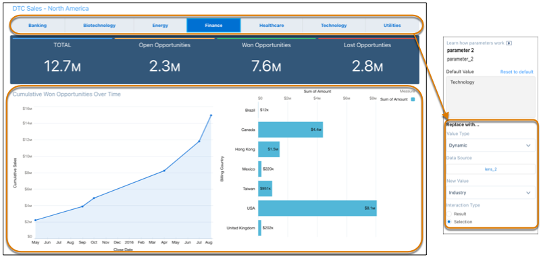
Task: Click Cumulative Won Opportunities Over Time heading
Action: [x=67, y=94]
